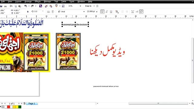194x109 pixels.
Task: Toggle the lock ratio padlock
Action: pyautogui.click(x=28, y=12)
